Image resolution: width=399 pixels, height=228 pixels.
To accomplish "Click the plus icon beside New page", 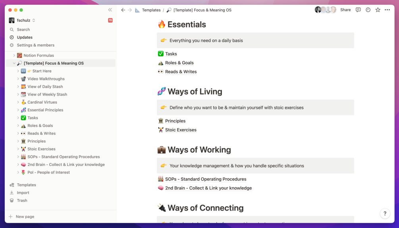I will point(10,217).
